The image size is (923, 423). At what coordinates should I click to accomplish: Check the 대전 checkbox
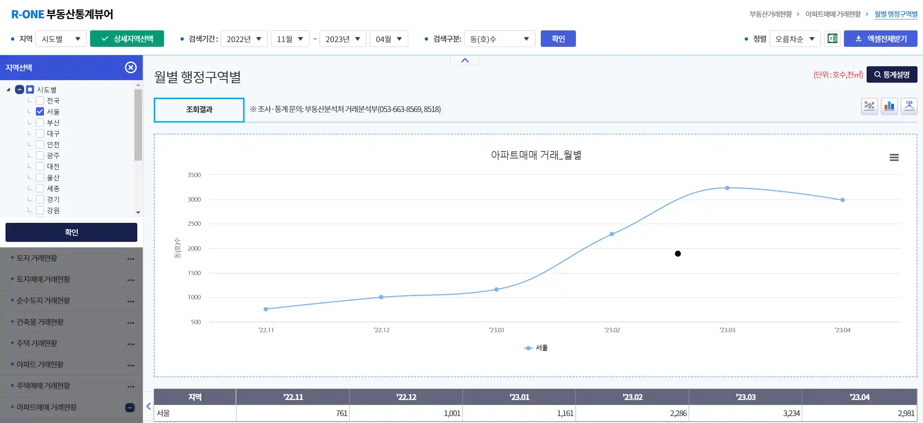40,166
